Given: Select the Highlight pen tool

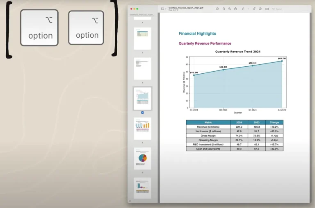Looking at the screenshot, I should coord(243,9).
